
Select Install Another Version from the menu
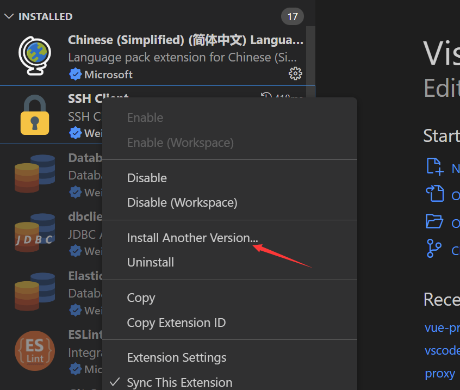coord(192,238)
